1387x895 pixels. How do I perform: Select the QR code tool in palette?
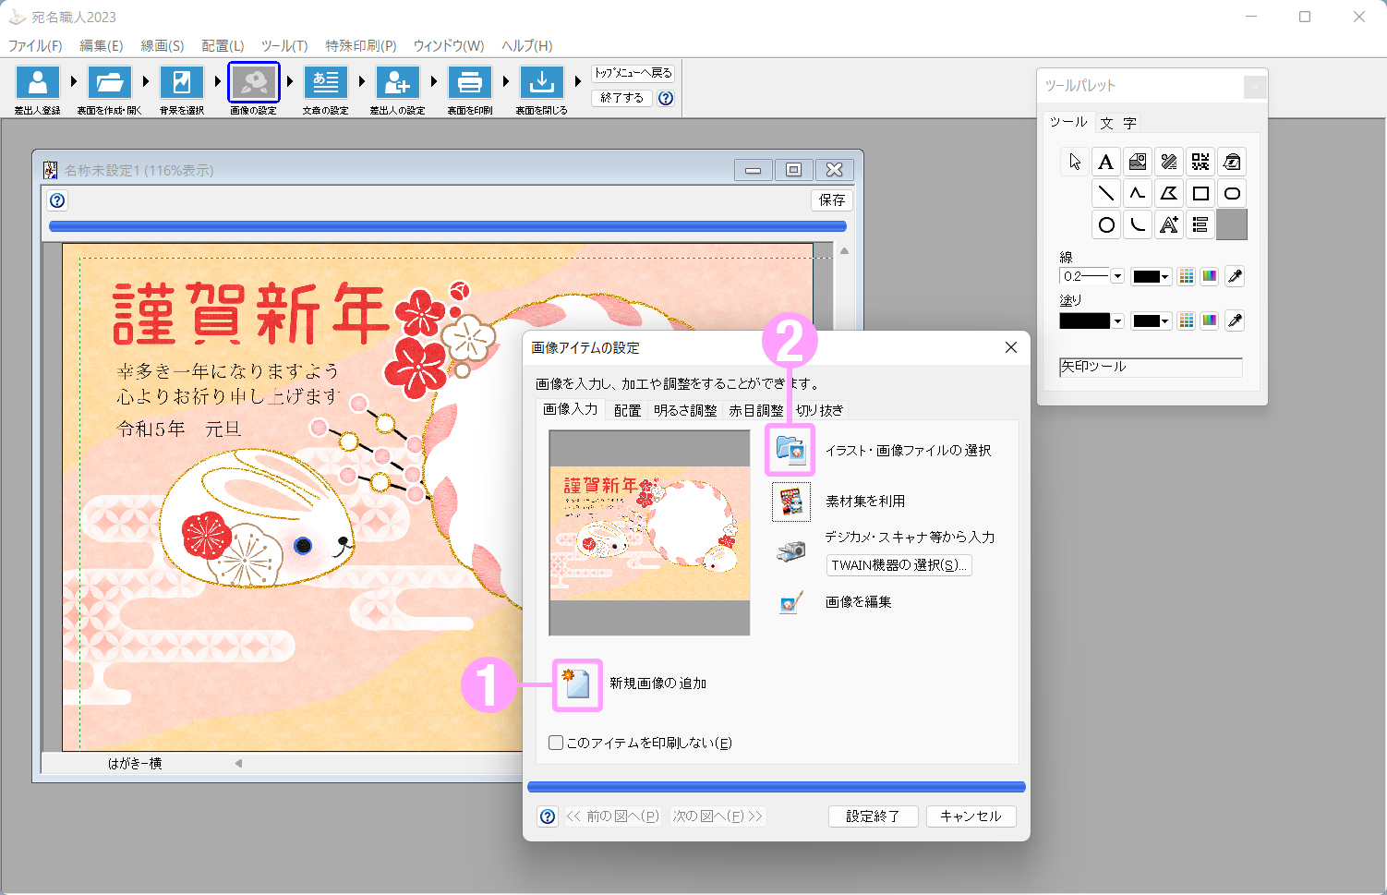(1200, 163)
